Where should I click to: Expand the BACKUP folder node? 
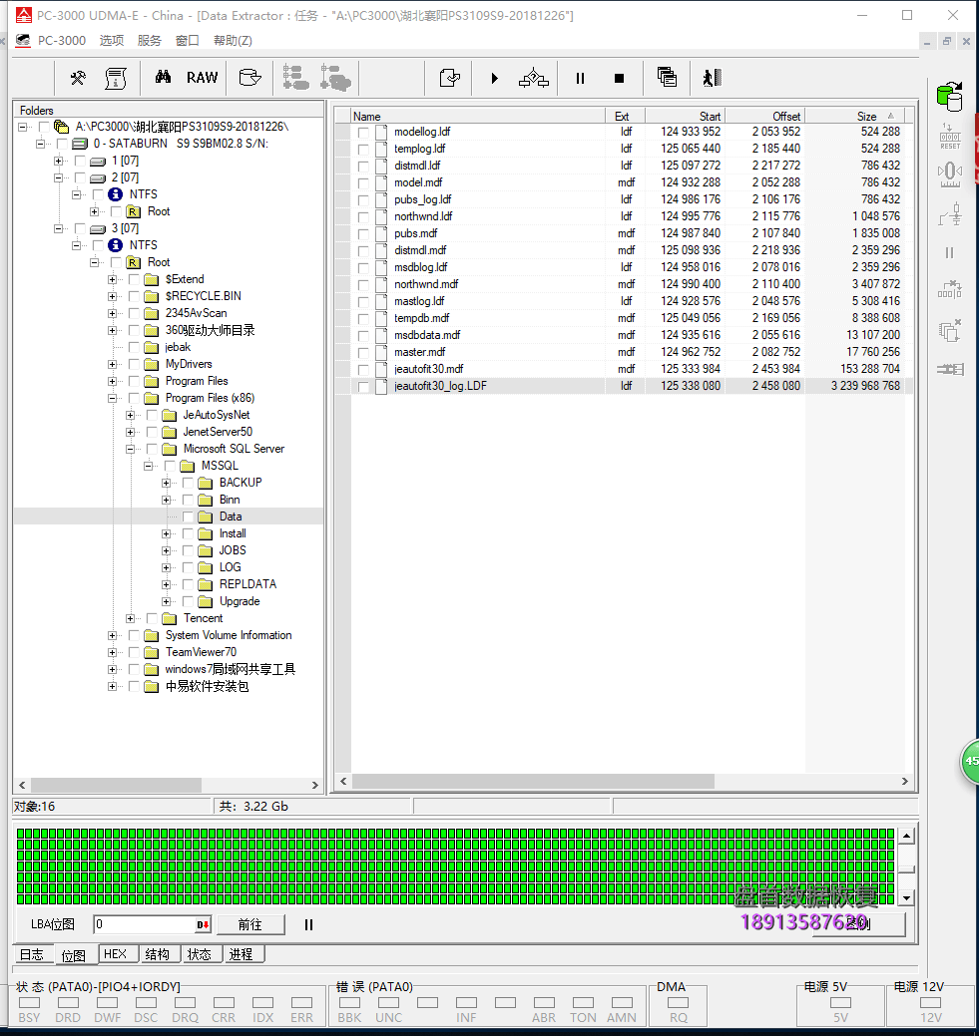pyautogui.click(x=166, y=483)
